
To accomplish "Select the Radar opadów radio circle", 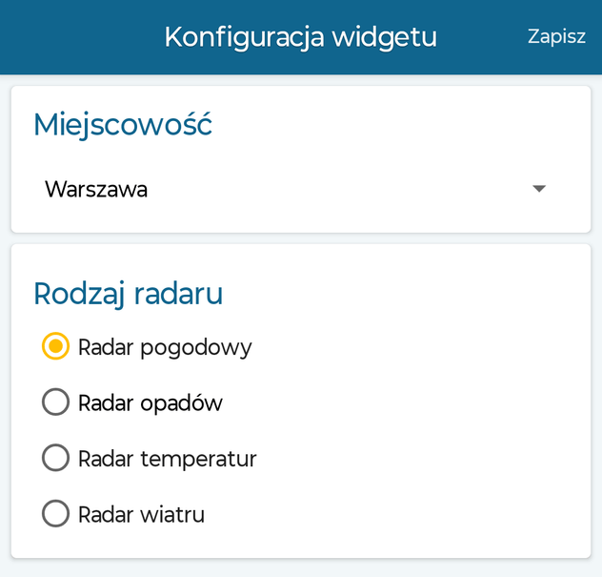I will [x=55, y=402].
